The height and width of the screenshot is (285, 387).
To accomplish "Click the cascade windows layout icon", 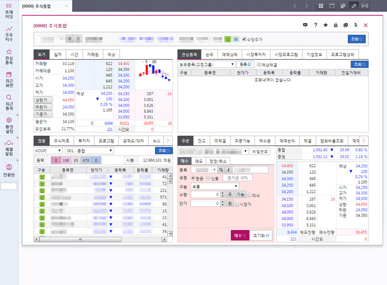I will [353, 6].
